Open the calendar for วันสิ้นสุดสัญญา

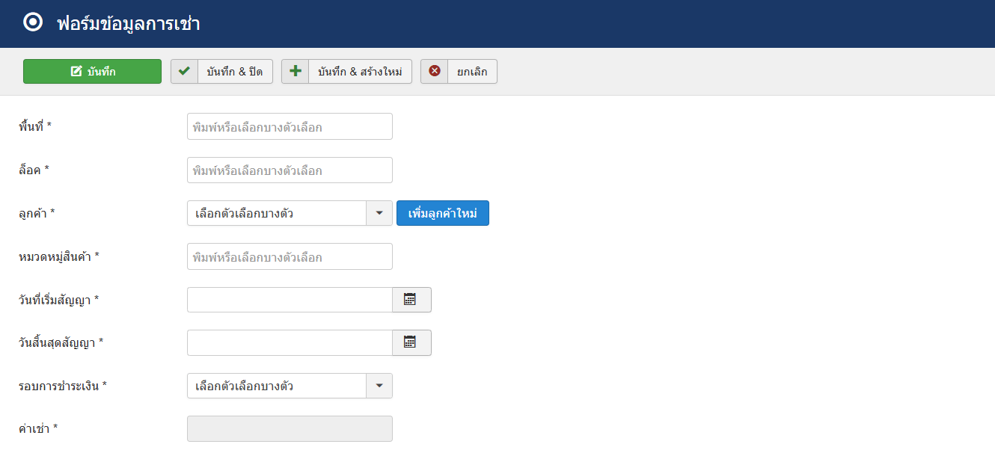coord(411,343)
